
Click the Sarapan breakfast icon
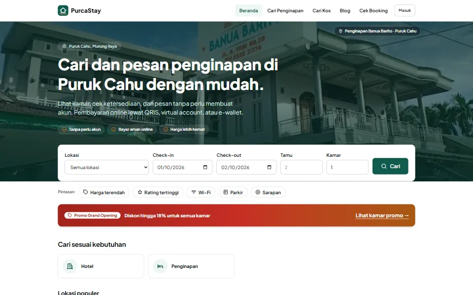(x=258, y=192)
